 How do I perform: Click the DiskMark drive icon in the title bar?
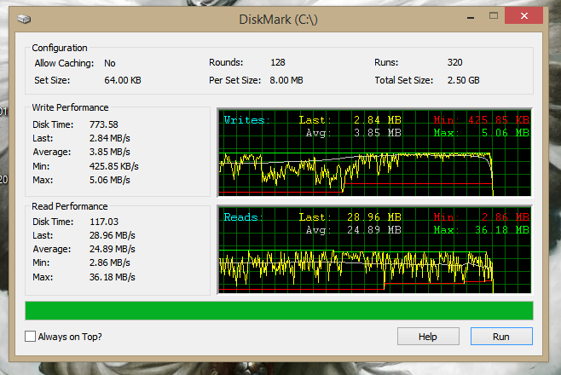[x=24, y=19]
